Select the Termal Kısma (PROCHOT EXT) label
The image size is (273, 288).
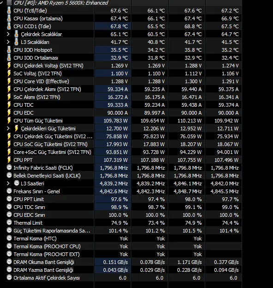coord(47,254)
